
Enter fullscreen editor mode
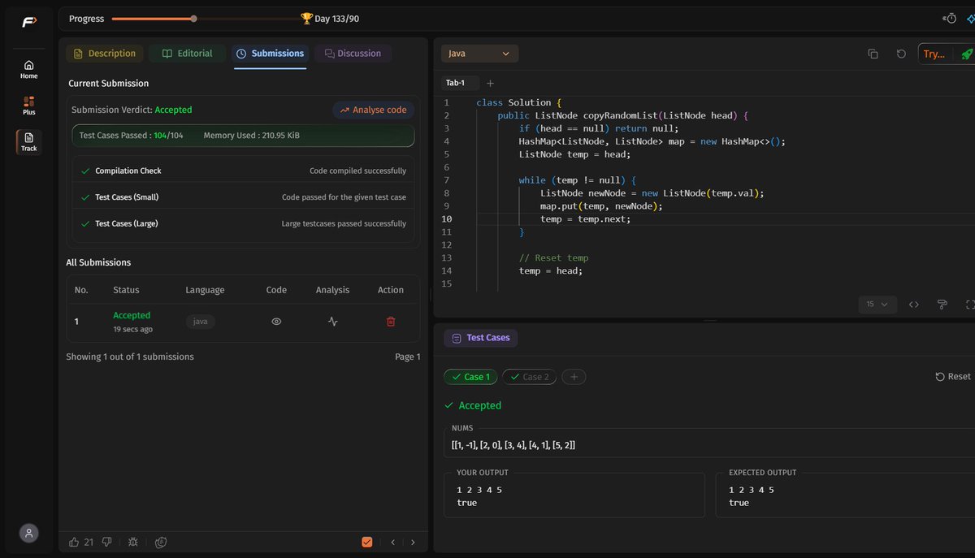coord(970,305)
